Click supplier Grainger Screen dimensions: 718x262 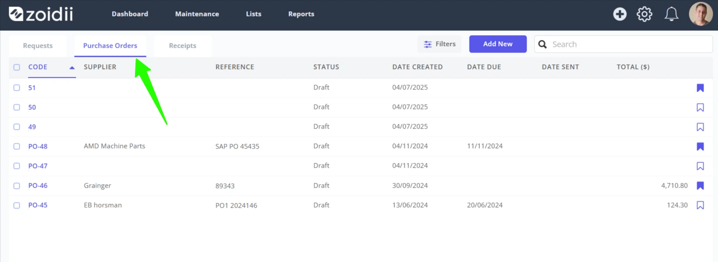coord(97,186)
